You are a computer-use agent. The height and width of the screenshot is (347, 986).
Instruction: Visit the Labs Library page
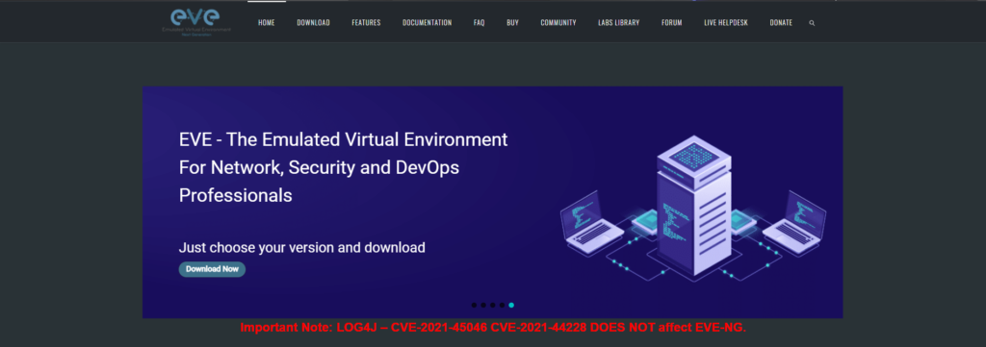coord(619,23)
